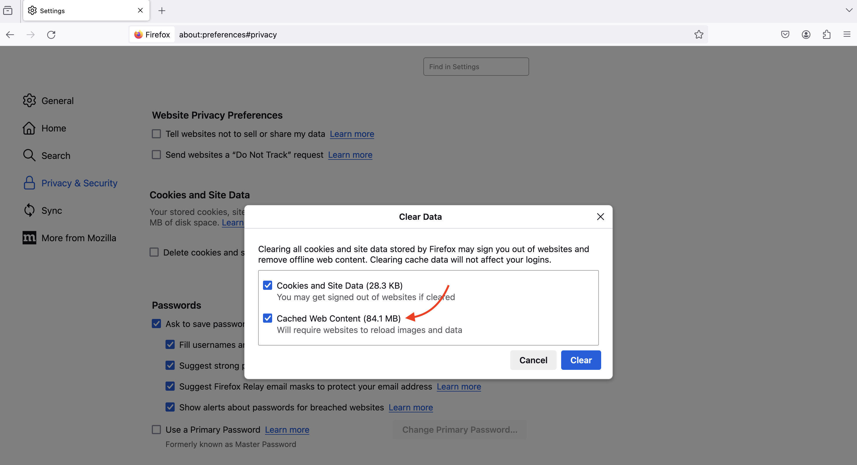Enable Send Do Not Track request
857x465 pixels.
[x=156, y=155]
